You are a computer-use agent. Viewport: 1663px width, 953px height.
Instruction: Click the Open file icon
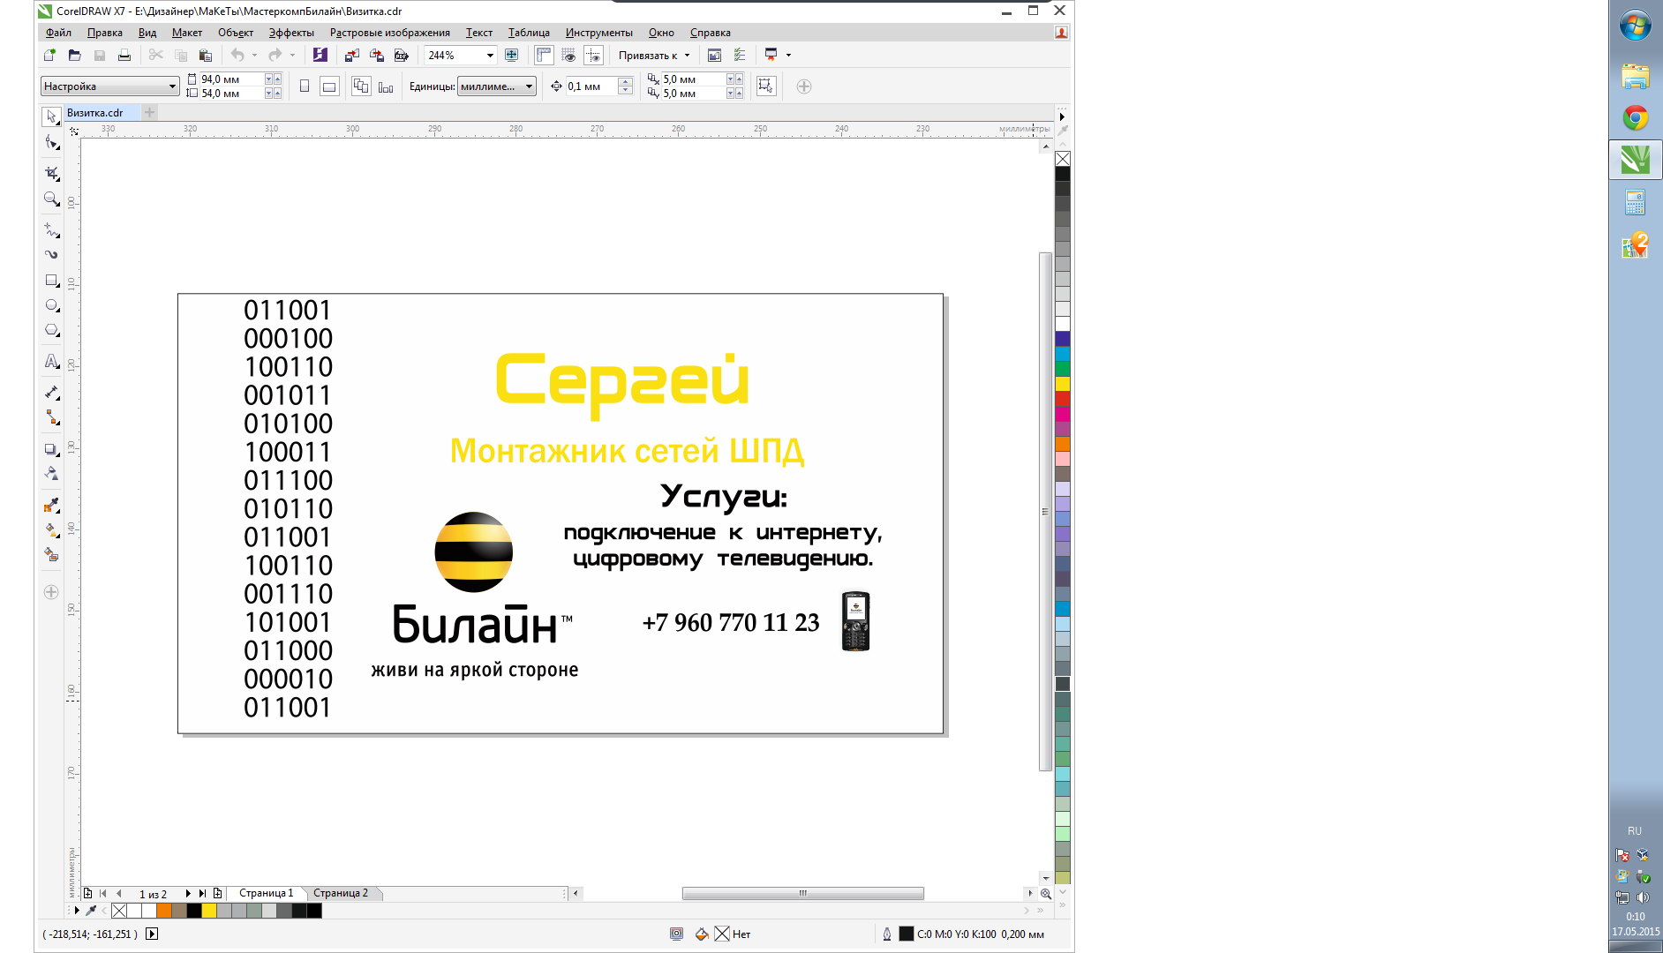click(x=74, y=55)
